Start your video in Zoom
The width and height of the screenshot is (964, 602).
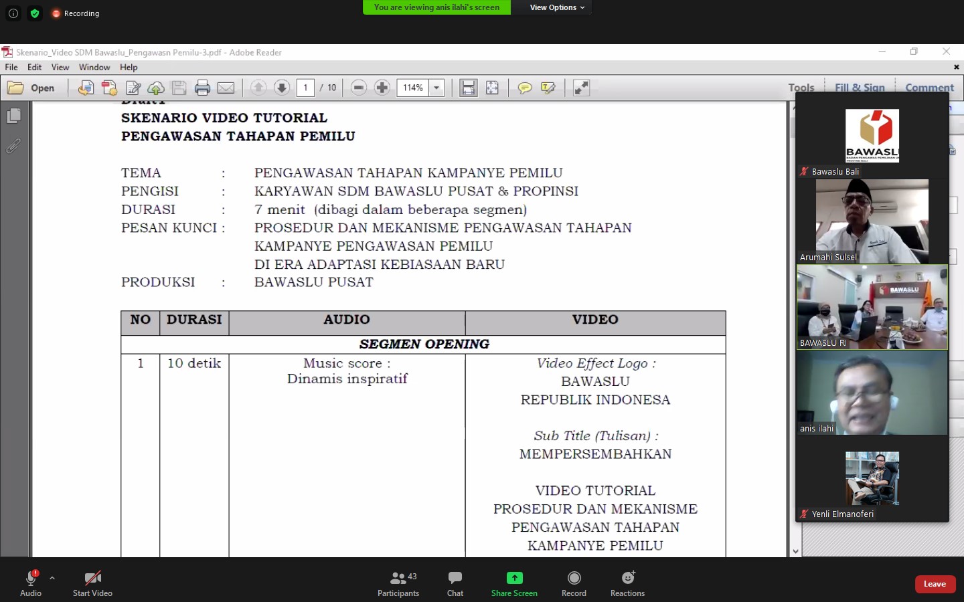[92, 582]
